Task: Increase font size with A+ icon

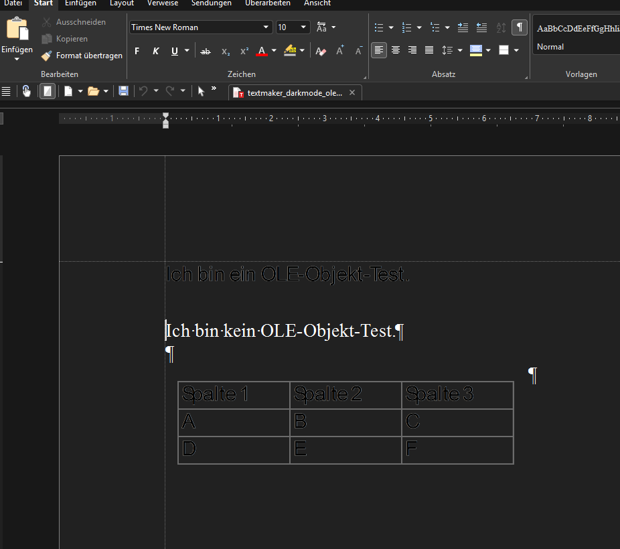Action: [339, 51]
